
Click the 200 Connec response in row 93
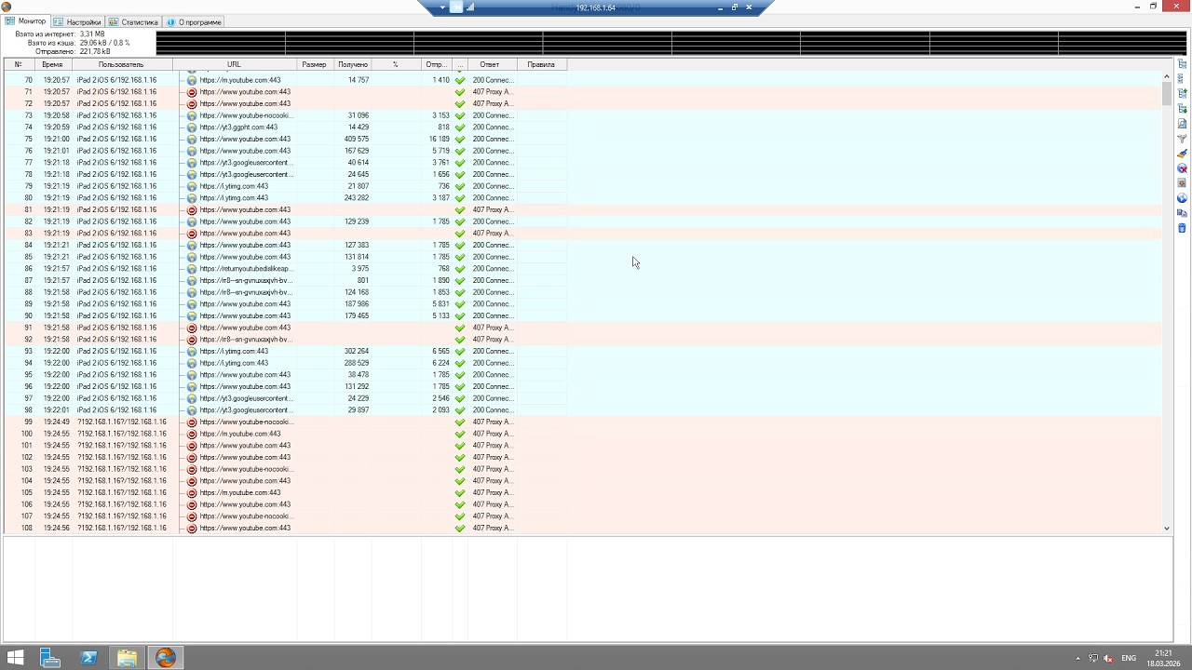tap(493, 352)
